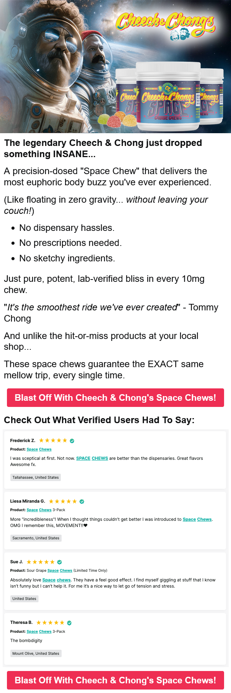This screenshot has width=231, height=693.
Task: Click Frederick Z.'s five-star rating
Action: pyautogui.click(x=53, y=441)
